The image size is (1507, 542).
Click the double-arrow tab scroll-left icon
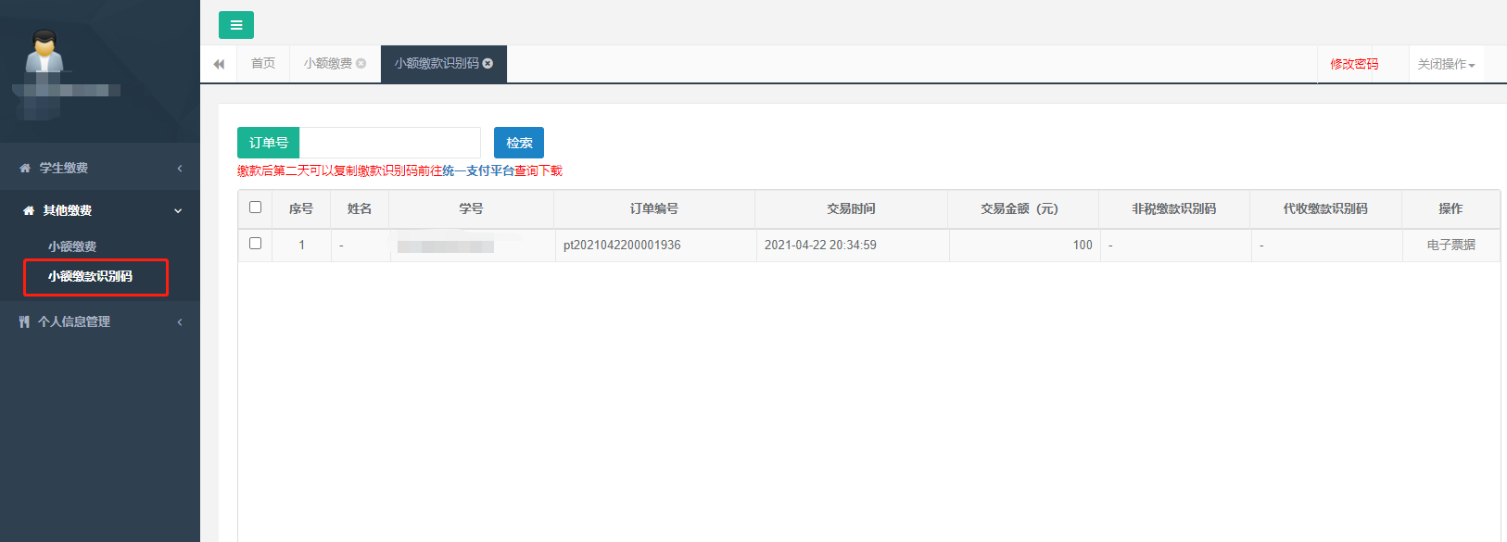click(x=219, y=64)
